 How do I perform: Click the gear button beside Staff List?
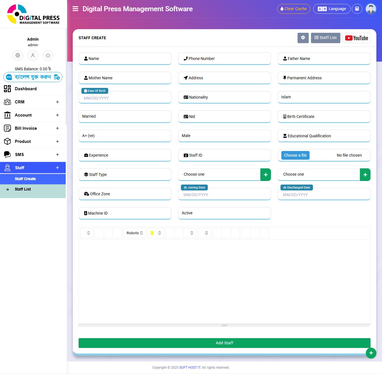click(303, 38)
